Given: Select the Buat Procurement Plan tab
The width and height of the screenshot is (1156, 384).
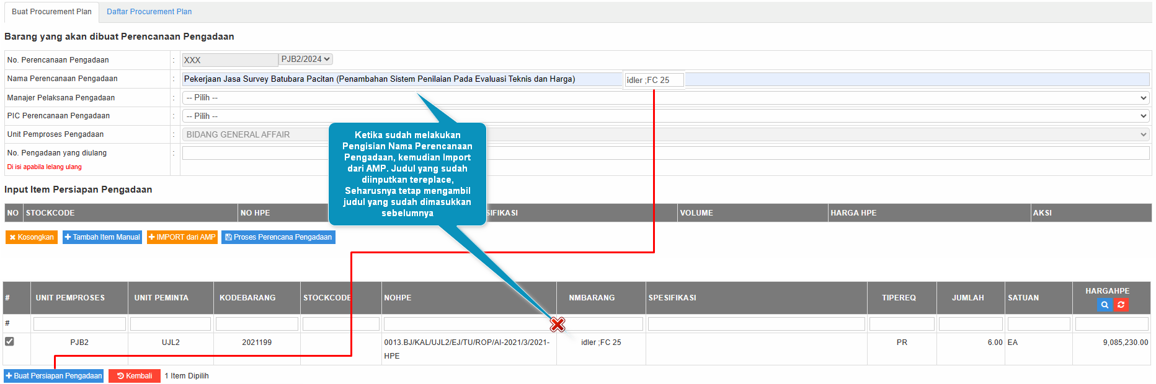Looking at the screenshot, I should [51, 12].
